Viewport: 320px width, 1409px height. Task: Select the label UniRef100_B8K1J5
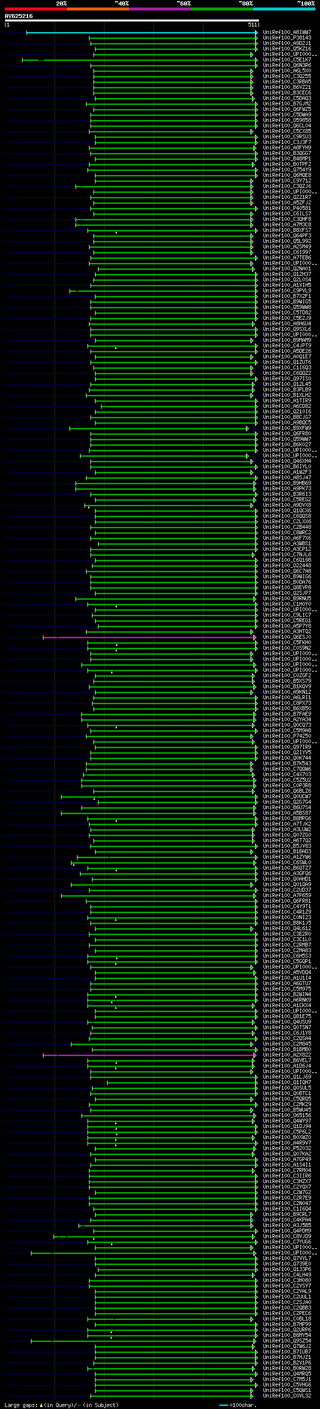[x=287, y=923]
